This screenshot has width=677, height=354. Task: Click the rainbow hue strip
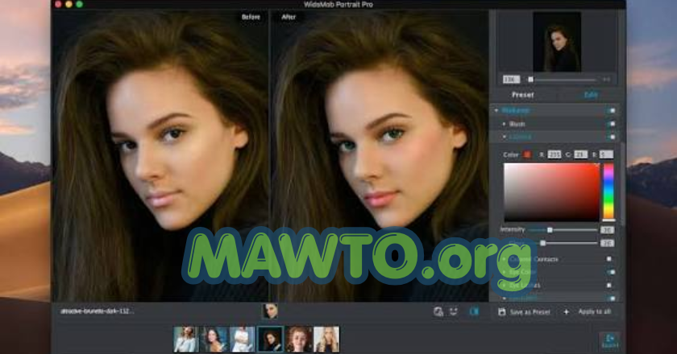click(608, 191)
